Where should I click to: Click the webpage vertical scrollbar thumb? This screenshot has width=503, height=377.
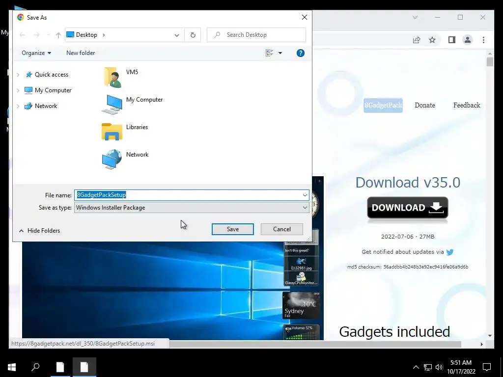pos(490,61)
